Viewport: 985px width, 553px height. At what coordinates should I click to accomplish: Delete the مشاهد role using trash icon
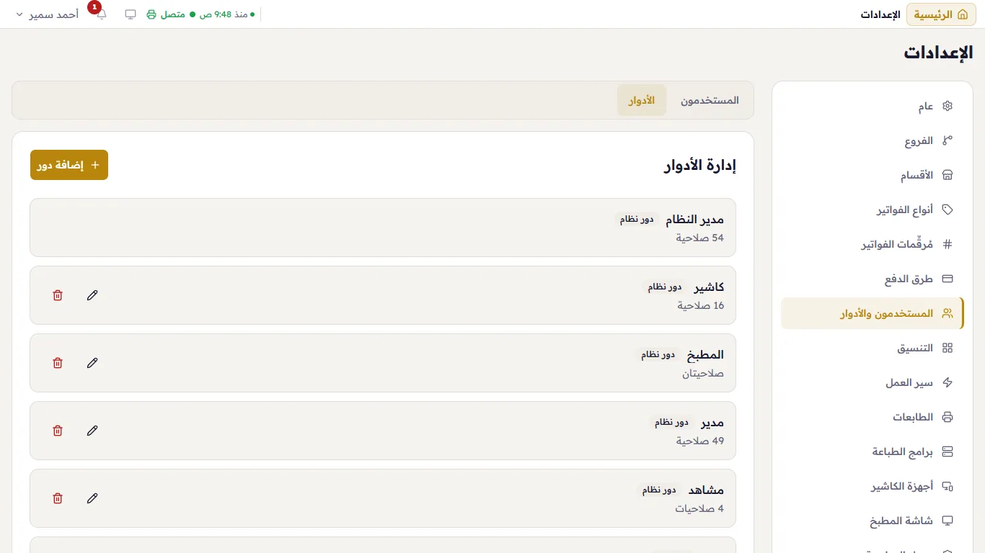click(58, 498)
